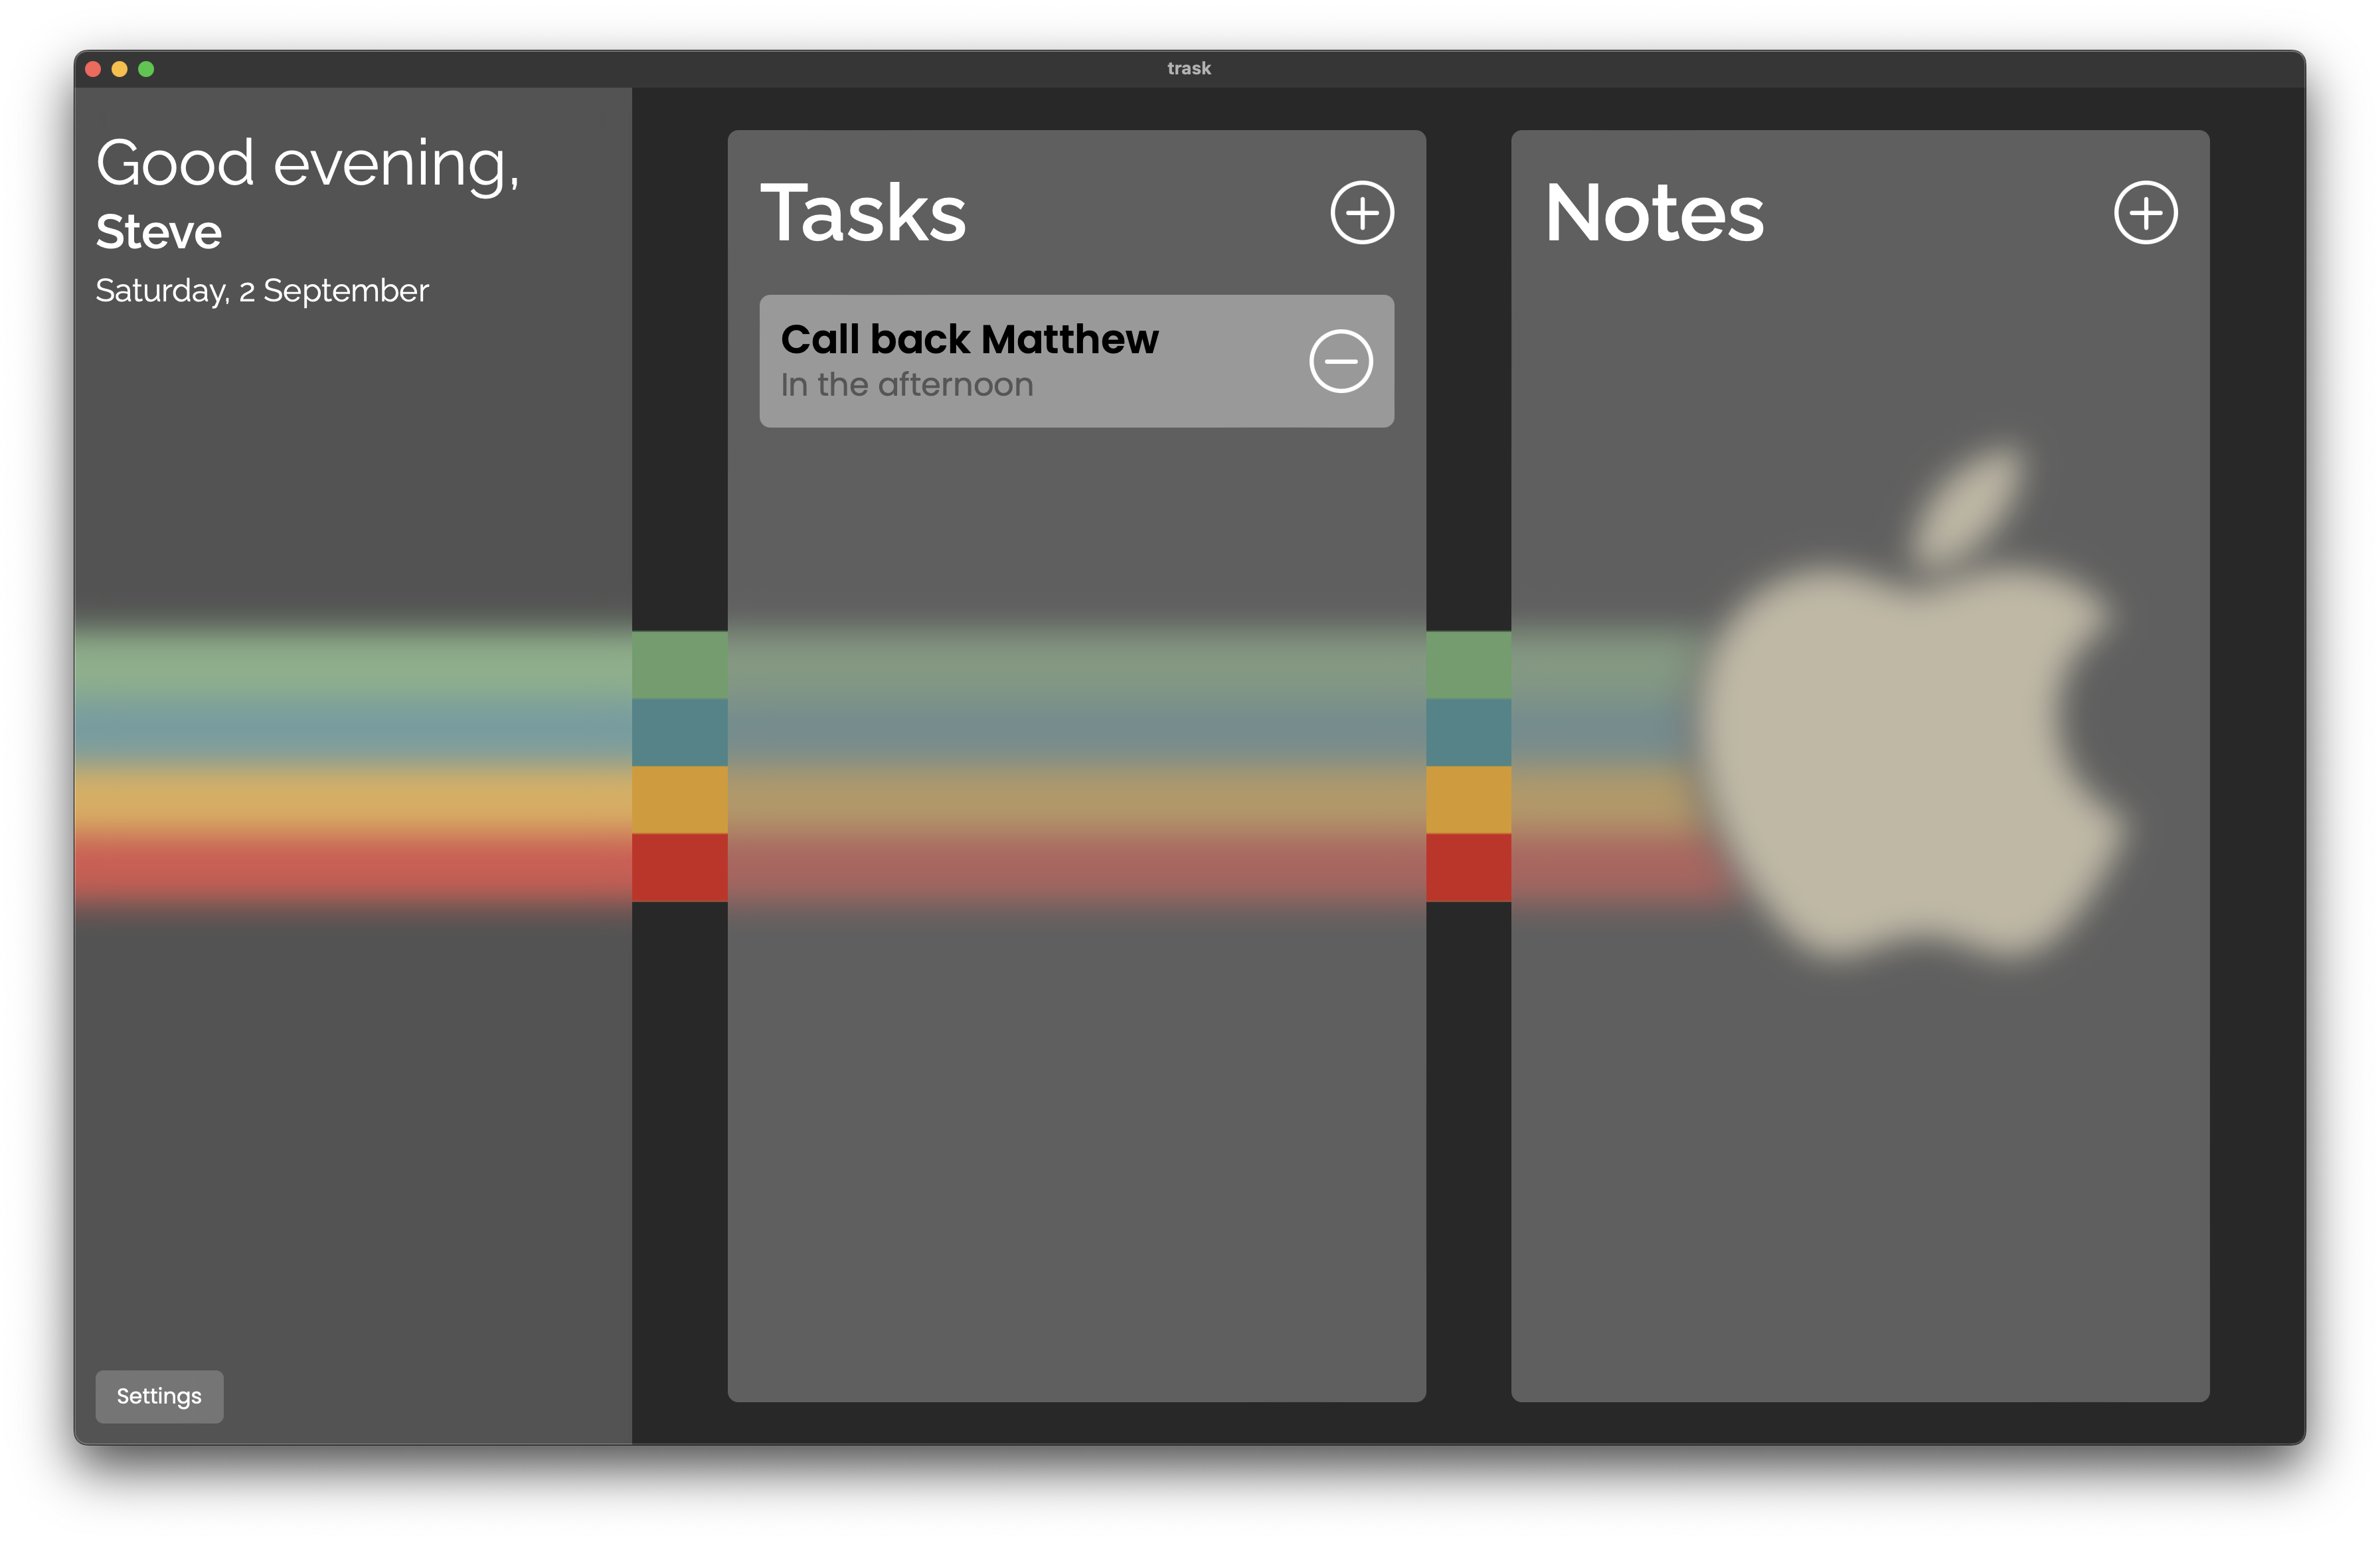Click blue stripe between sidebar and Tasks
The image size is (2380, 1543).
[x=679, y=732]
